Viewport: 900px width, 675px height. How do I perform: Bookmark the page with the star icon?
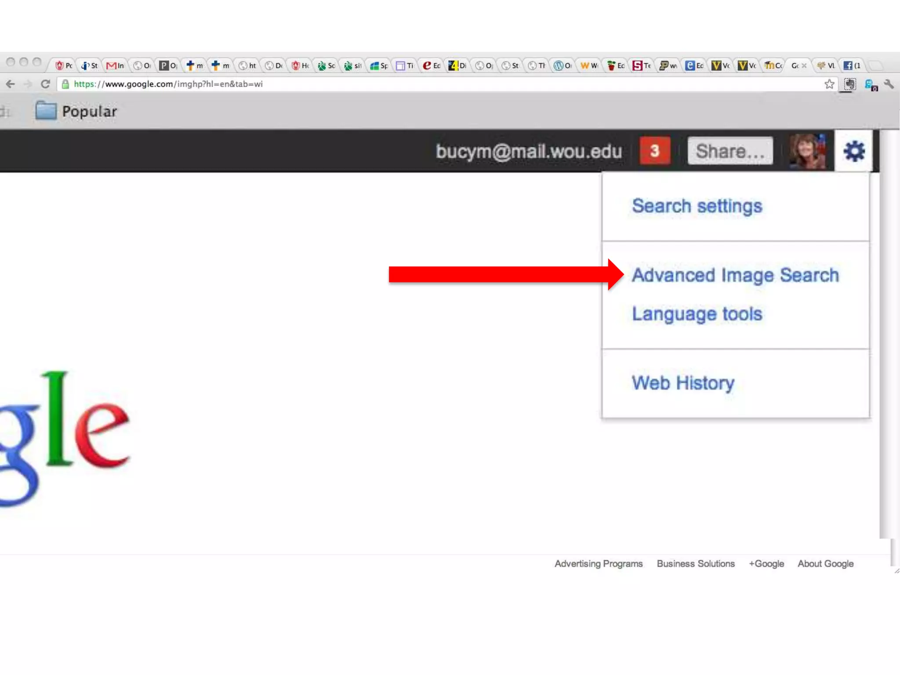(x=829, y=84)
